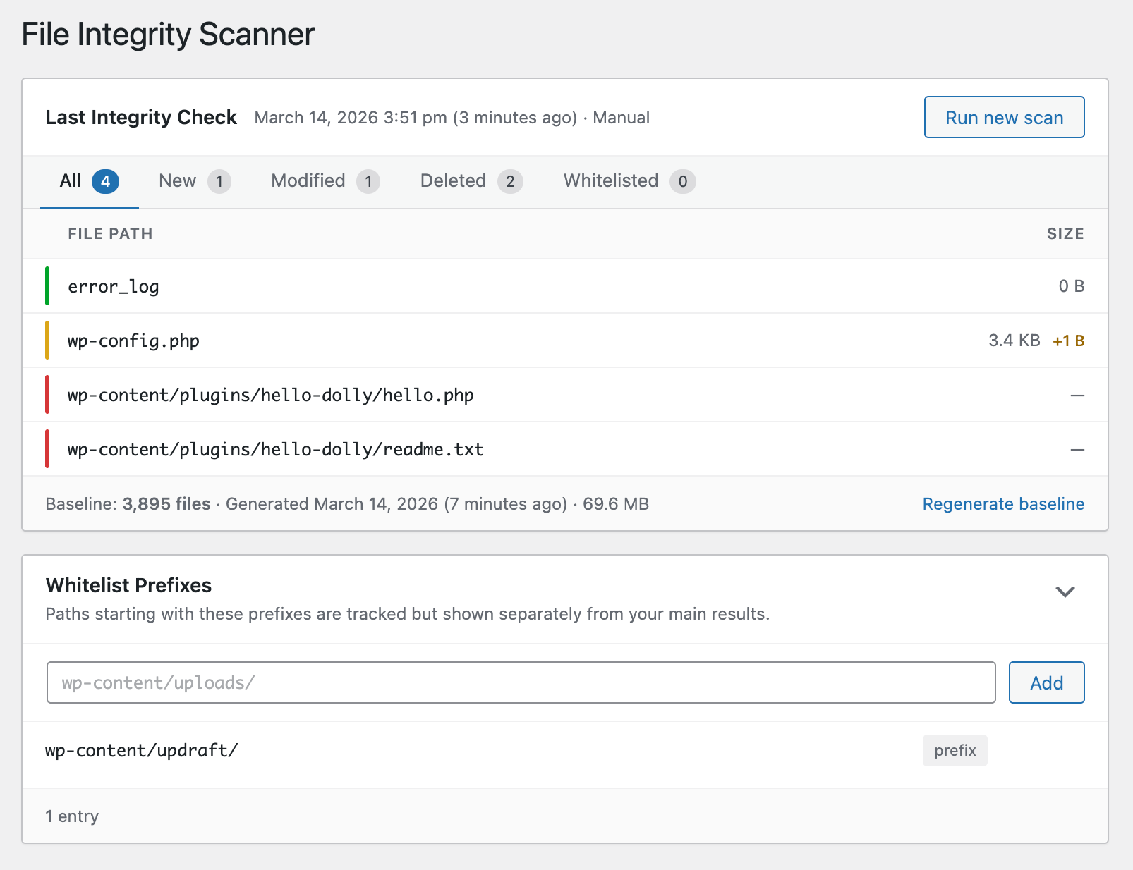Show the Deleted files tab
Viewport: 1133px width, 870px height.
[471, 181]
